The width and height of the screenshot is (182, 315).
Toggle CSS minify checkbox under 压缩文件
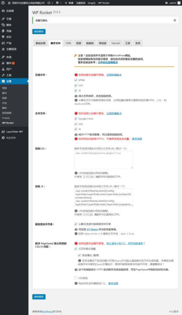(x=76, y=86)
